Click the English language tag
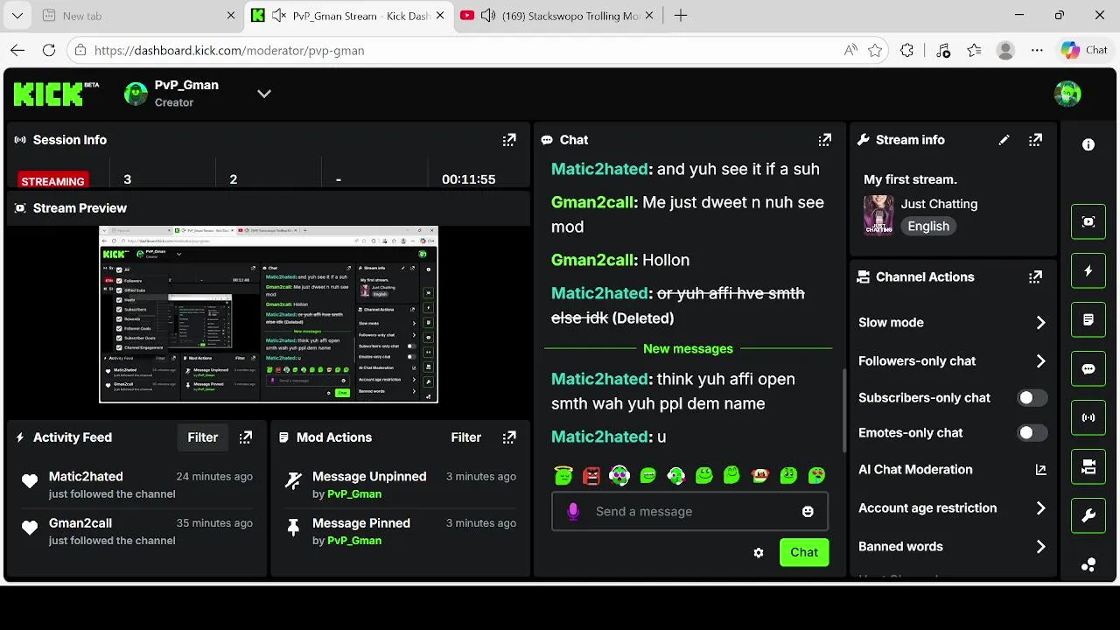 pos(928,226)
